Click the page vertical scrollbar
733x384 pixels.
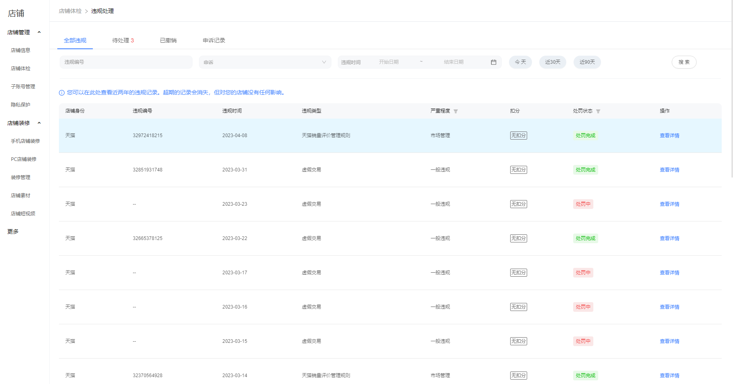(x=732, y=89)
